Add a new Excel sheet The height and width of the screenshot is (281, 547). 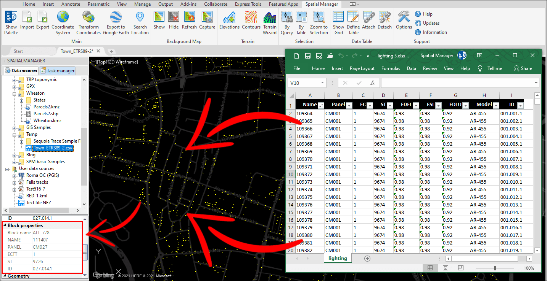(367, 259)
